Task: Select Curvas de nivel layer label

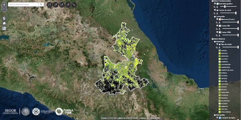Action: coord(225,10)
